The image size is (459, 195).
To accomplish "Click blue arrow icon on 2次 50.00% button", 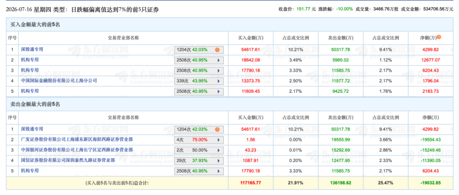I will [218, 150].
